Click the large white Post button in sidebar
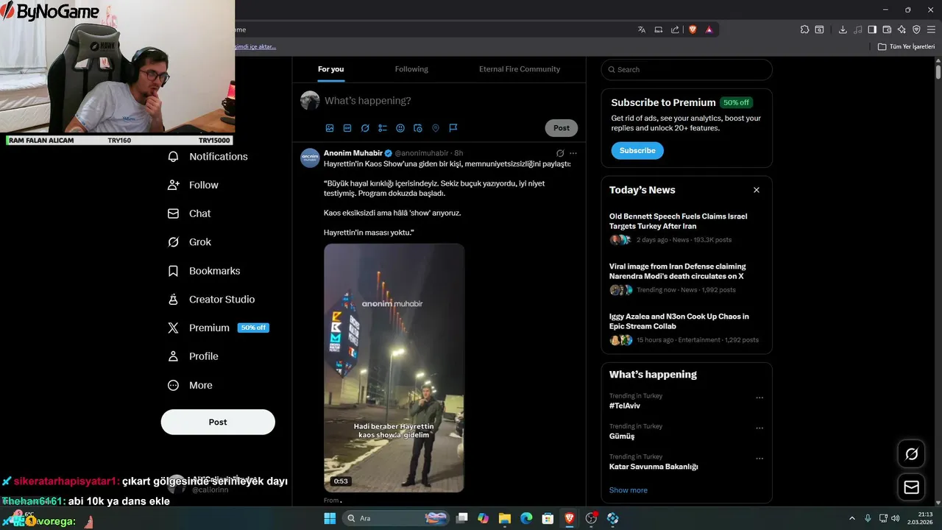The image size is (942, 530). (218, 422)
